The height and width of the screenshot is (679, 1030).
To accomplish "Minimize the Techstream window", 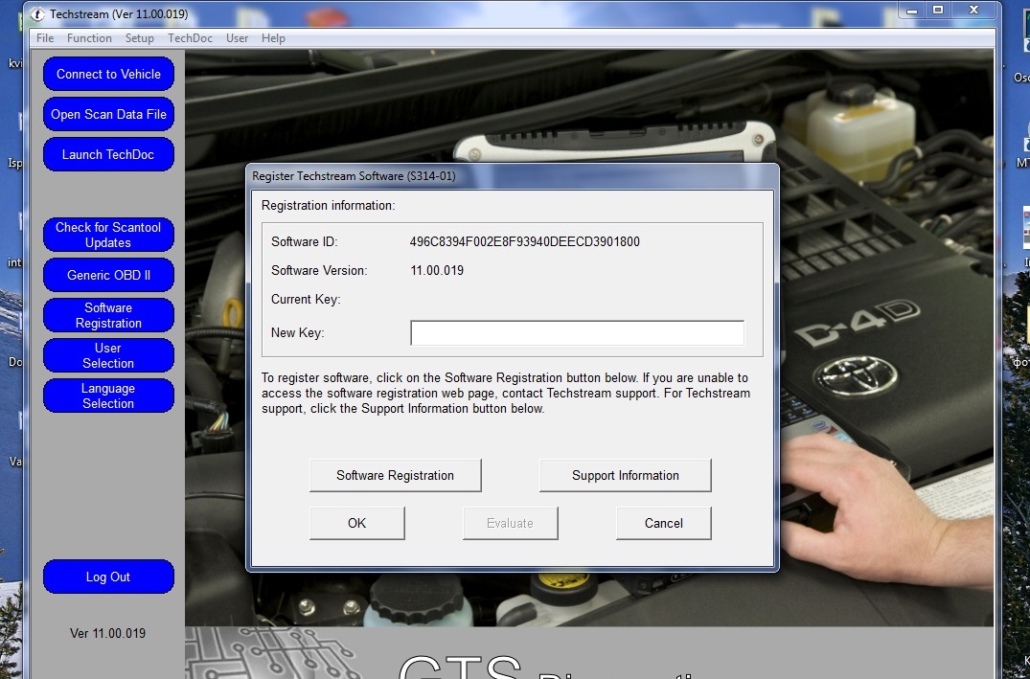I will click(911, 11).
